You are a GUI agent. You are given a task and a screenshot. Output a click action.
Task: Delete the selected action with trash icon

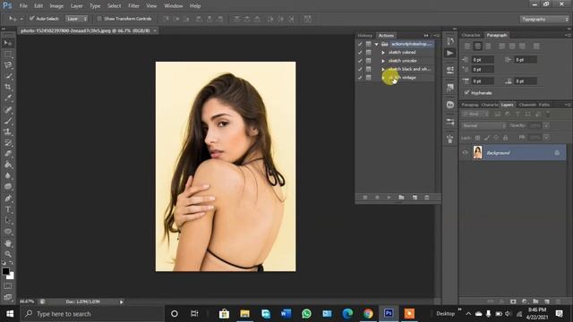426,198
